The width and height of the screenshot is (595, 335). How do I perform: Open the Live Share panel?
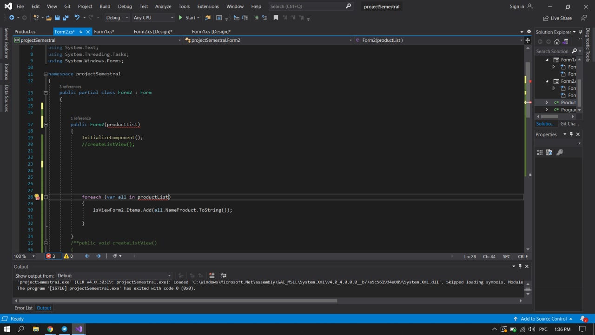click(557, 18)
